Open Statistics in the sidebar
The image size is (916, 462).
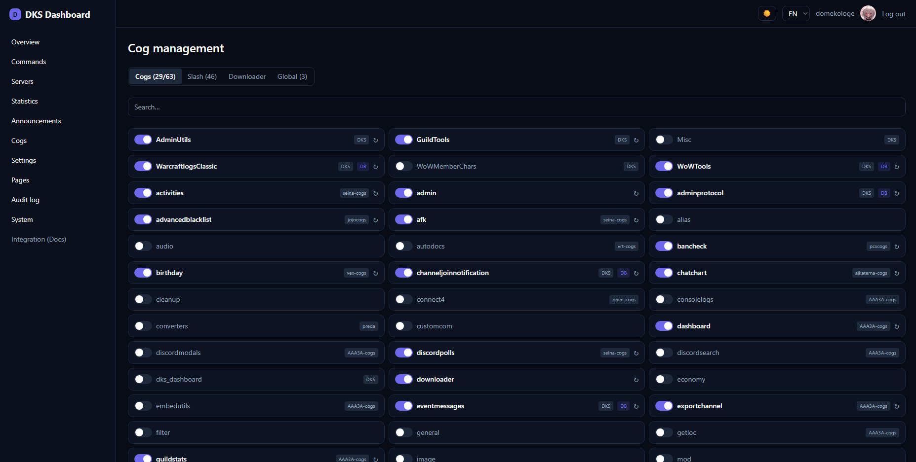pos(25,101)
